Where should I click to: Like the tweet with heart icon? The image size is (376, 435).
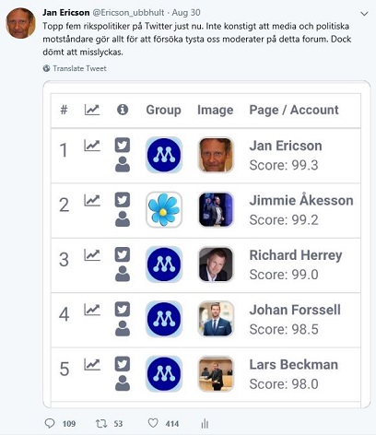(x=153, y=423)
